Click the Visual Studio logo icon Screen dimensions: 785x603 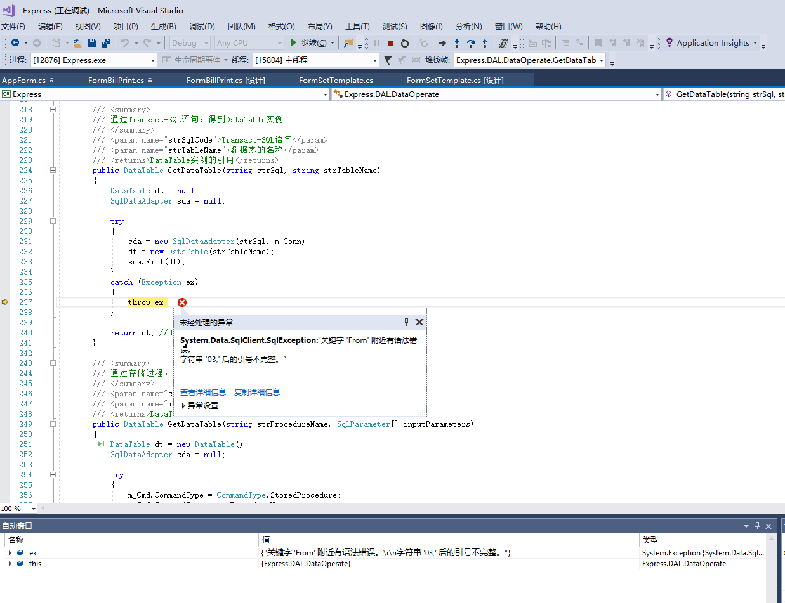click(9, 10)
